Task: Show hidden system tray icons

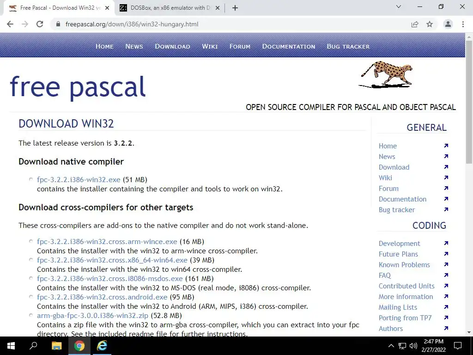Action: 391,346
